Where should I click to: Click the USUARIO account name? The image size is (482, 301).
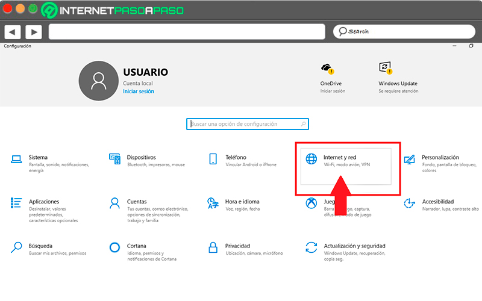point(146,72)
